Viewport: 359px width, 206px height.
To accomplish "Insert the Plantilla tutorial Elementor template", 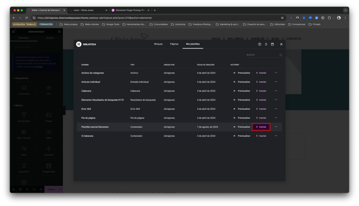I will coord(261,127).
